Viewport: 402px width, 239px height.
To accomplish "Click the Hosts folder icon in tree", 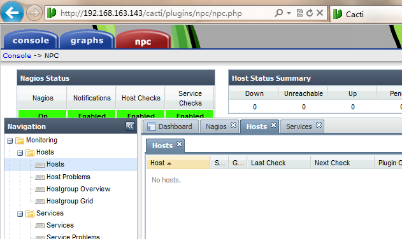I will (x=30, y=153).
